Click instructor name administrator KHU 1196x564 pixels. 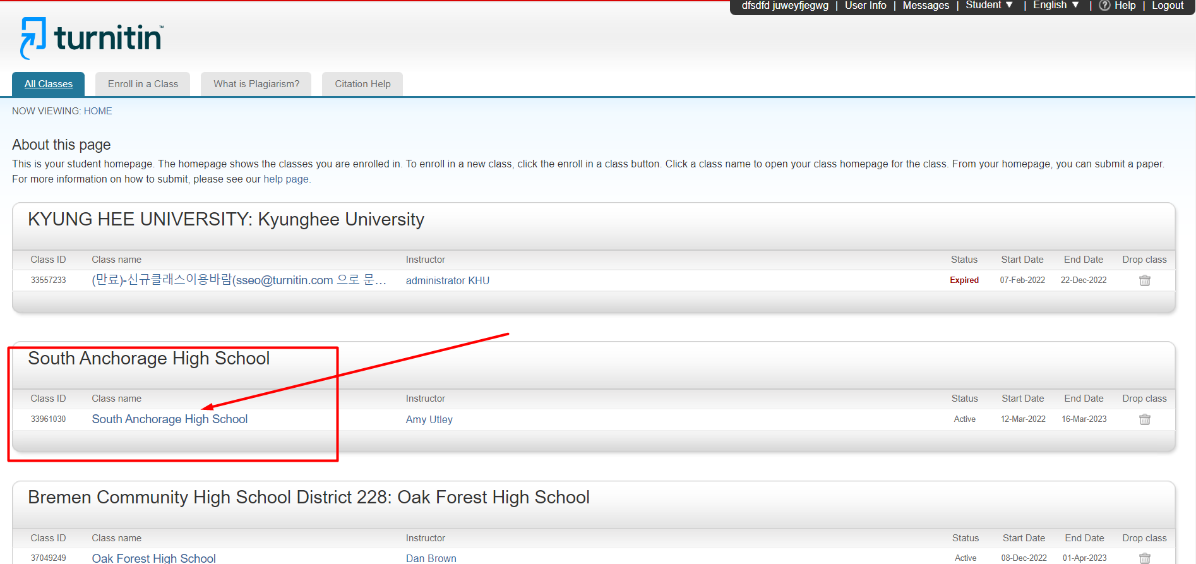[448, 280]
